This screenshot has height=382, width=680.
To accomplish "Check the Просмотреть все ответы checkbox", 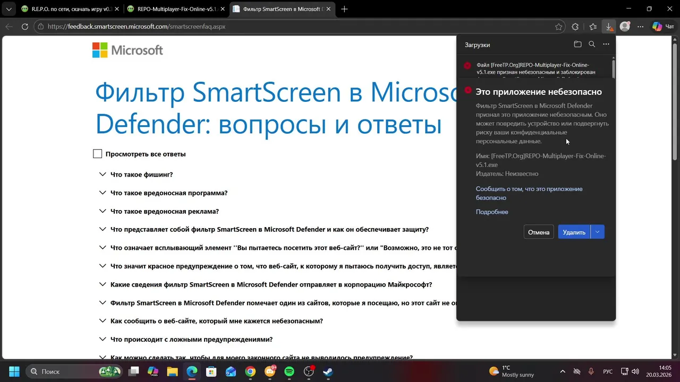I will pyautogui.click(x=97, y=154).
